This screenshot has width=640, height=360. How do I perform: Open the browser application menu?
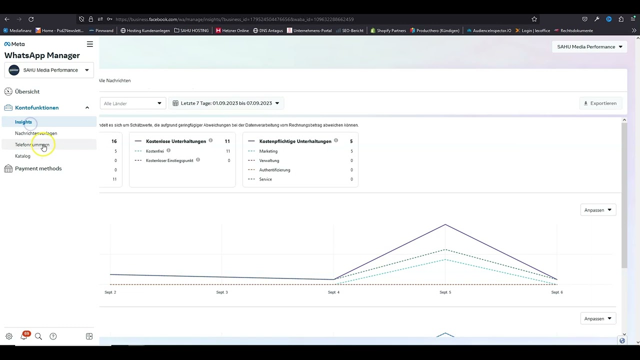click(633, 19)
